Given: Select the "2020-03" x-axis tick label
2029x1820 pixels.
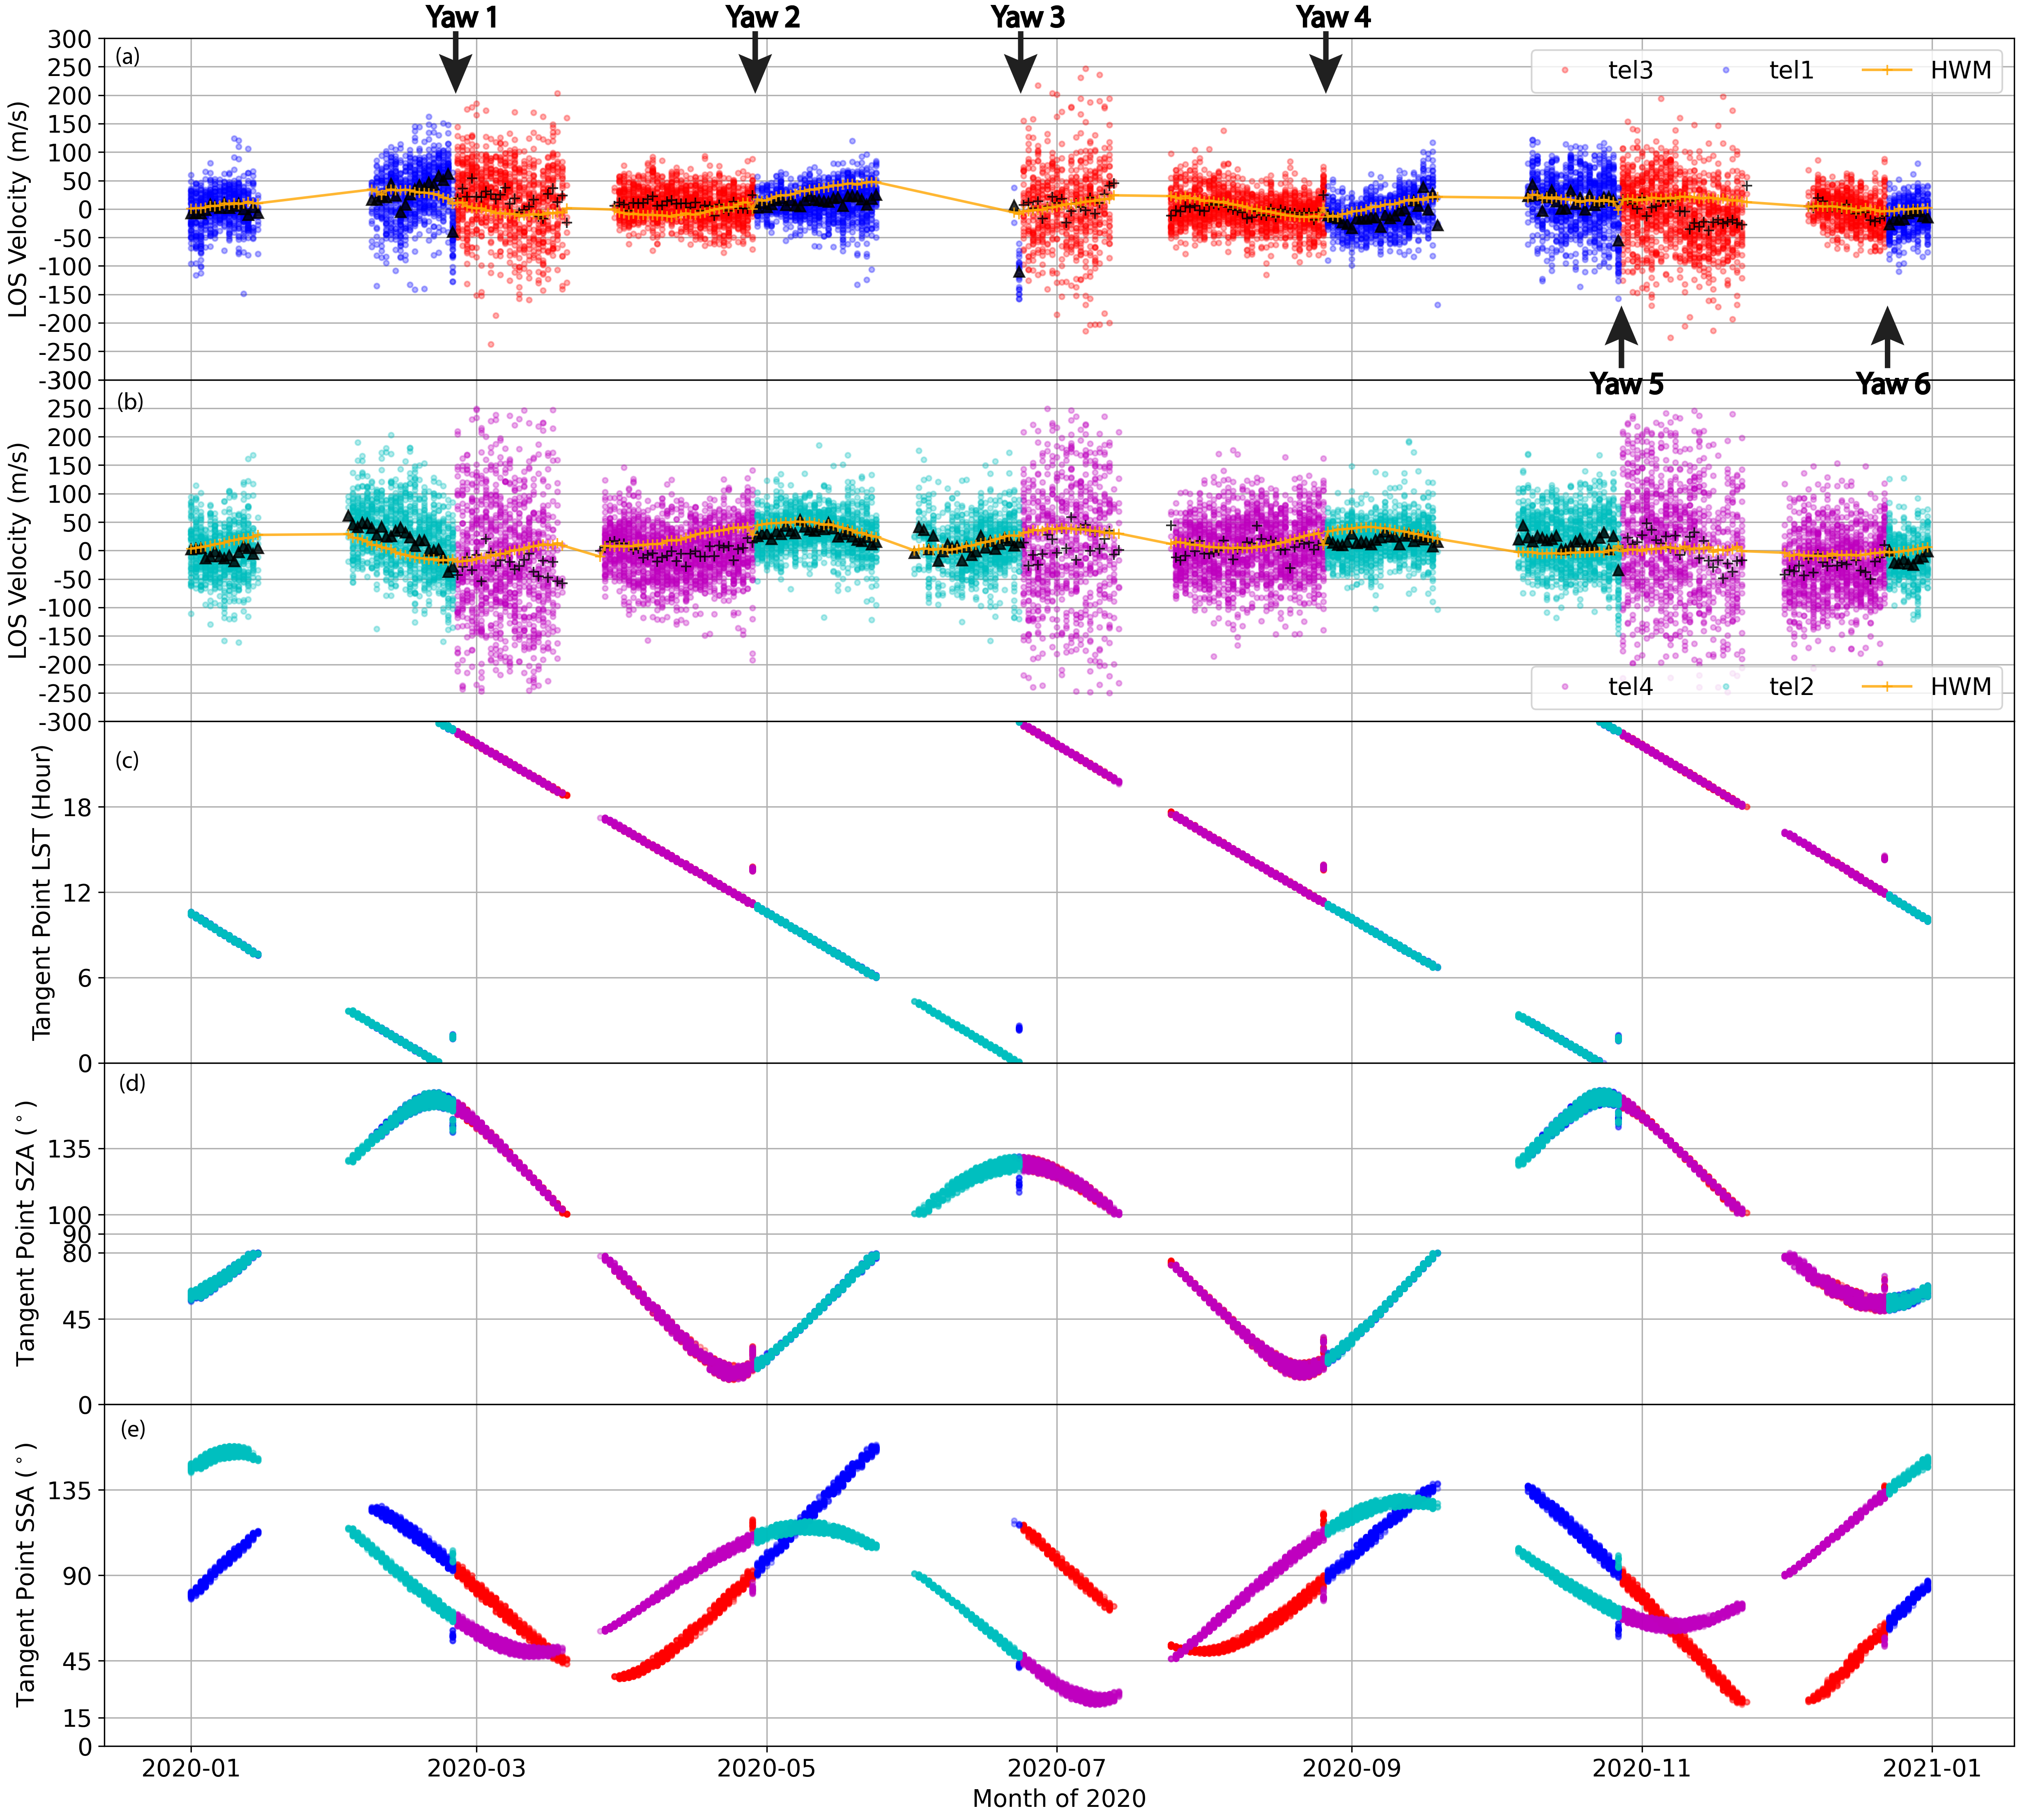Looking at the screenshot, I should pos(476,1768).
